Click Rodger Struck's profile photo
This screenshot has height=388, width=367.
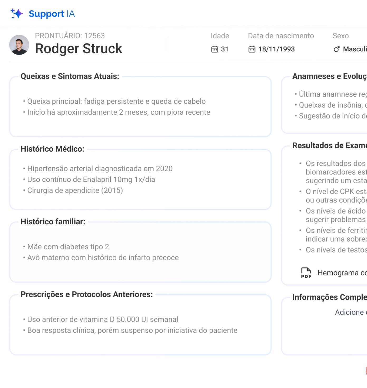click(19, 45)
